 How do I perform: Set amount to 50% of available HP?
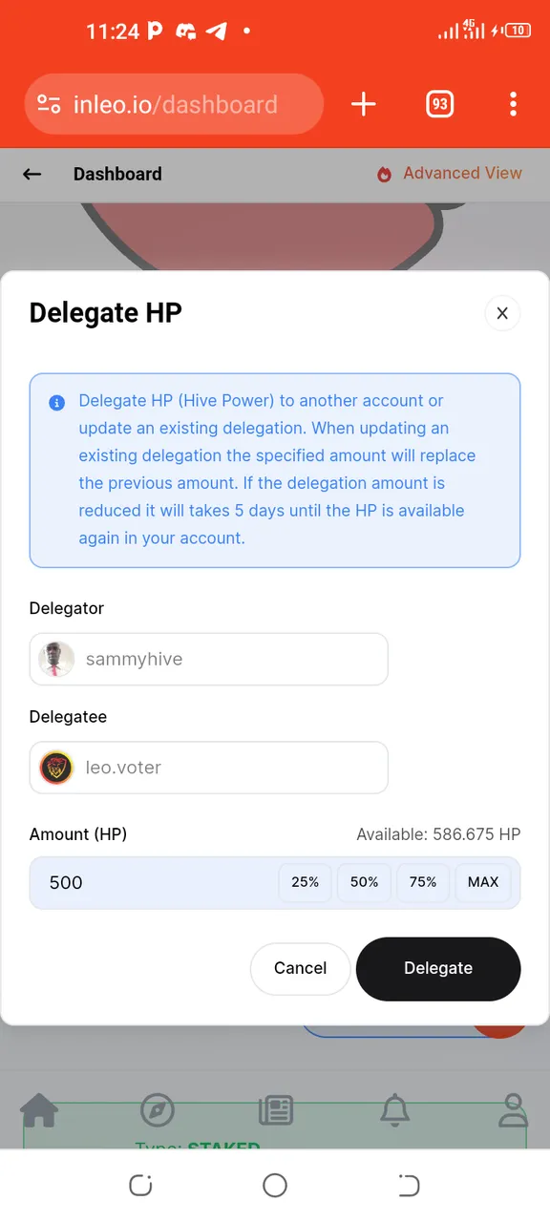pos(365,882)
